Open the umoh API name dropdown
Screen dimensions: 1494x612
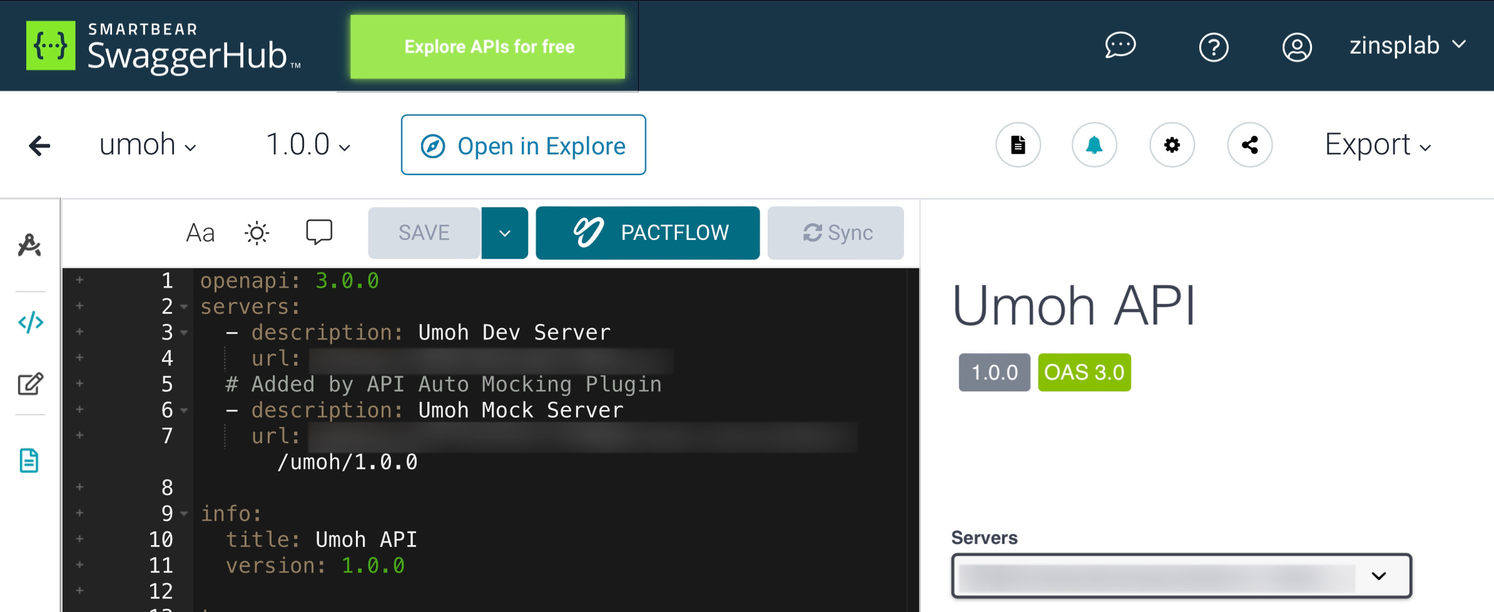tap(148, 145)
